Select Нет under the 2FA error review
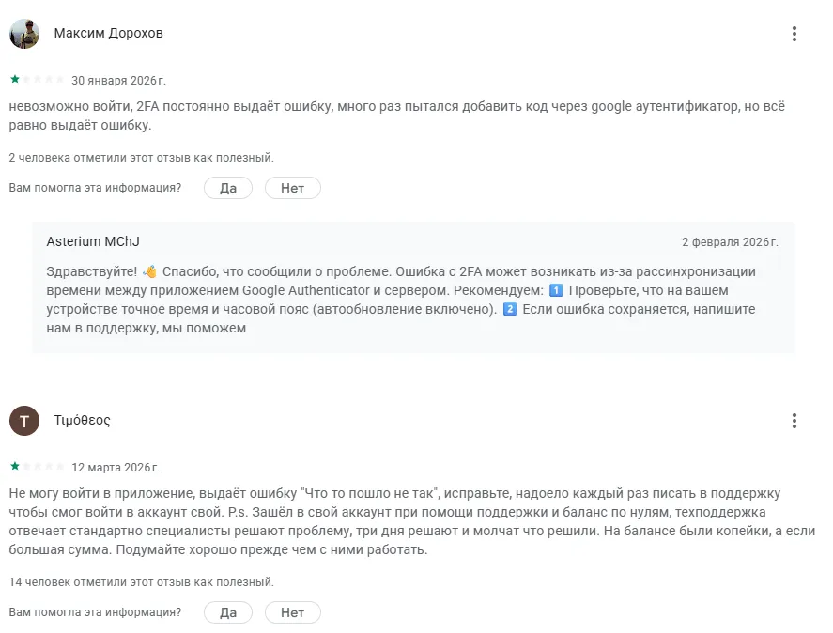The height and width of the screenshot is (633, 833). pyautogui.click(x=293, y=188)
